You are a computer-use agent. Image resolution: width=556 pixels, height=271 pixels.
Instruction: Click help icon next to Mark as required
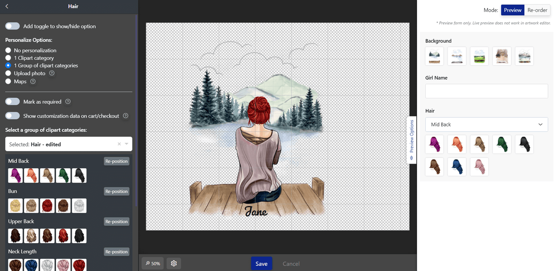pyautogui.click(x=68, y=101)
